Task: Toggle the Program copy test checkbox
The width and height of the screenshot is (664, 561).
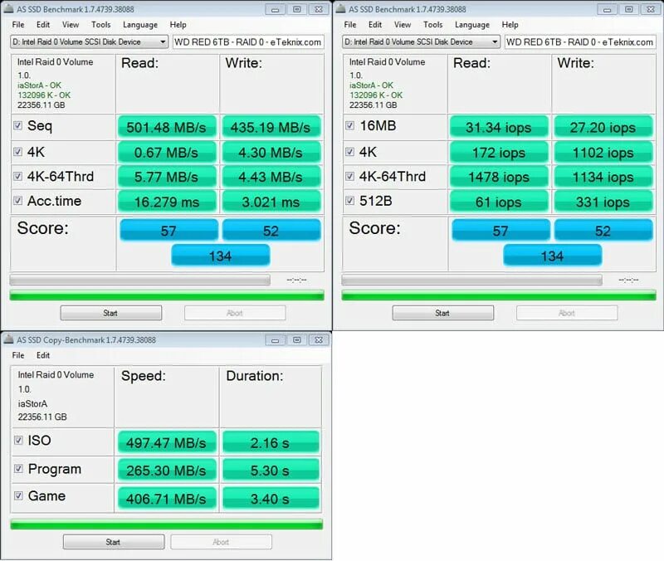Action: tap(18, 468)
